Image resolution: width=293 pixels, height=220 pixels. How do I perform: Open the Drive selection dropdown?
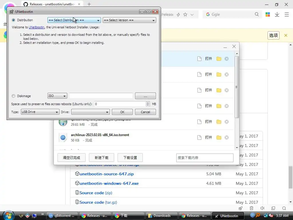tap(90, 112)
